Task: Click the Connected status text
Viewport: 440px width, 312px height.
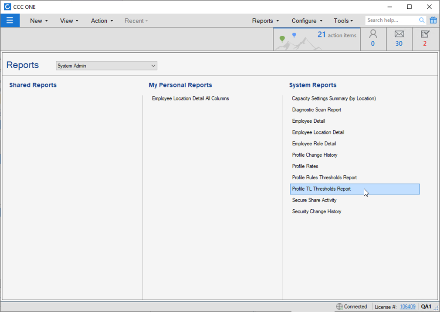Action: [355, 307]
